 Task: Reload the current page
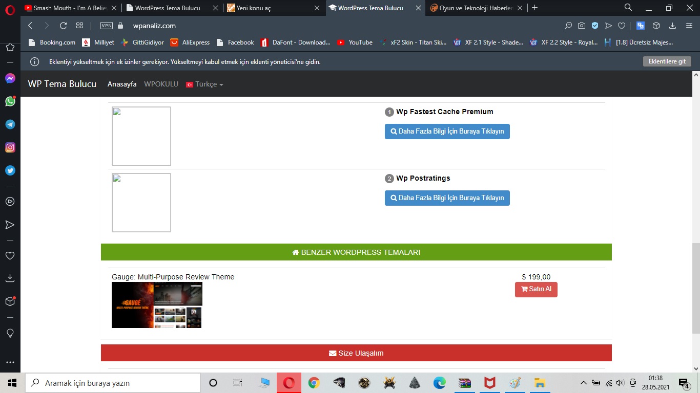[x=63, y=26]
